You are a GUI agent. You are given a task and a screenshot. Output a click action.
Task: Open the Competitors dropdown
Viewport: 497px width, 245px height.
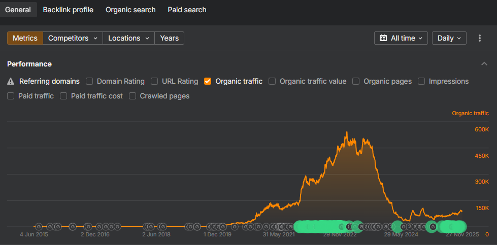73,38
